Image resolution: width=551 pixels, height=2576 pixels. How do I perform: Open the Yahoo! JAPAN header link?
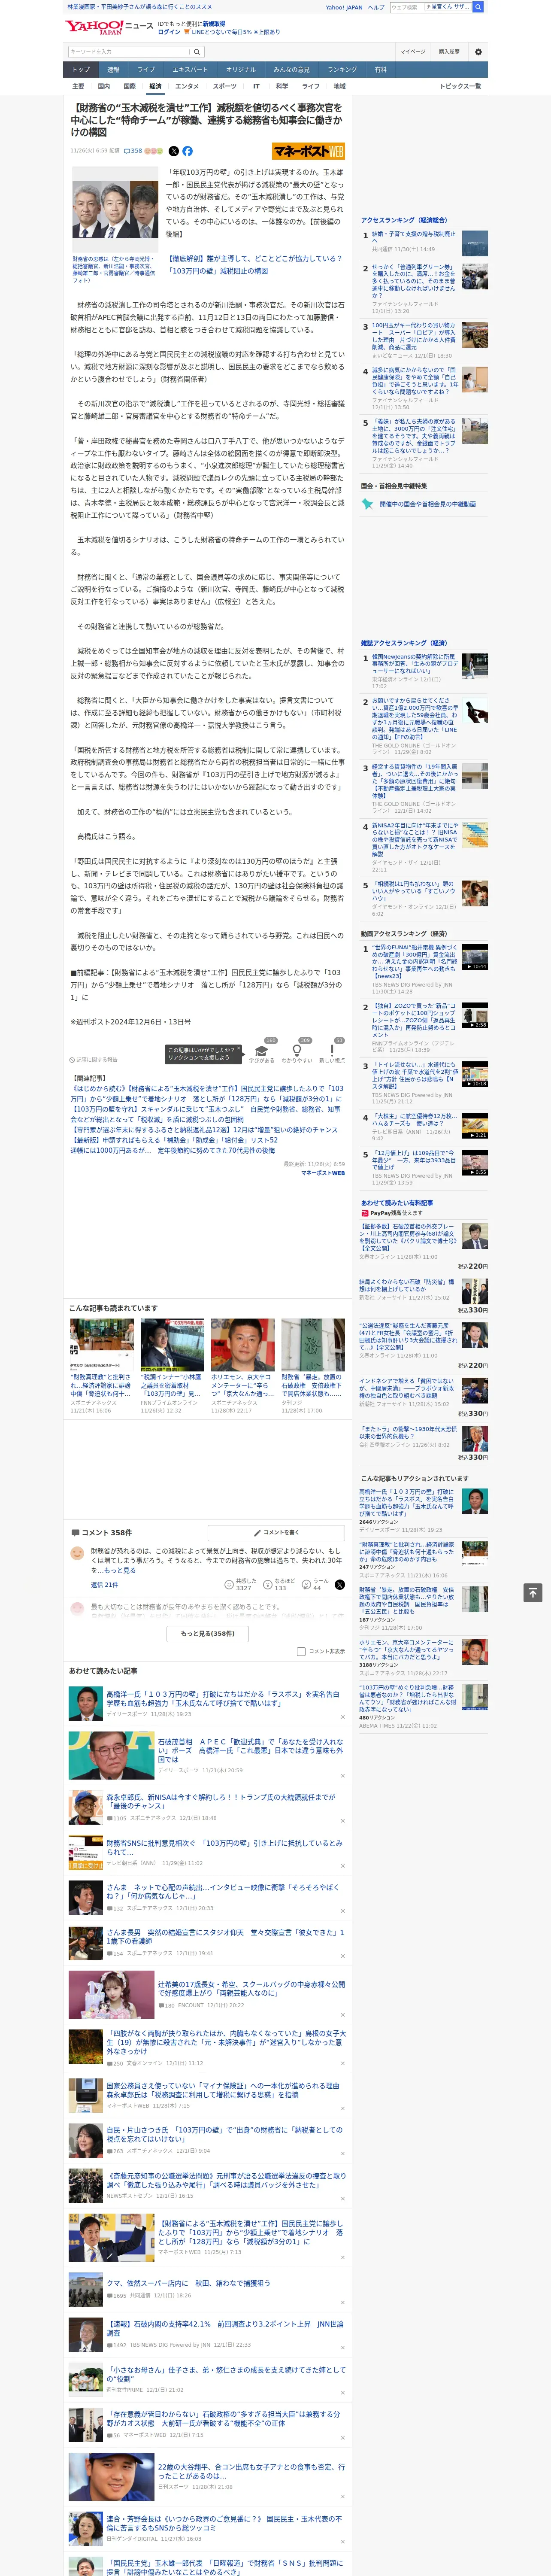coord(344,7)
